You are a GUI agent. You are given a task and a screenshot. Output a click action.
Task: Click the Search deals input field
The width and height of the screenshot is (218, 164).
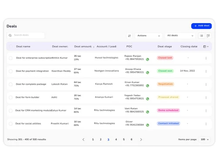pos(26,35)
